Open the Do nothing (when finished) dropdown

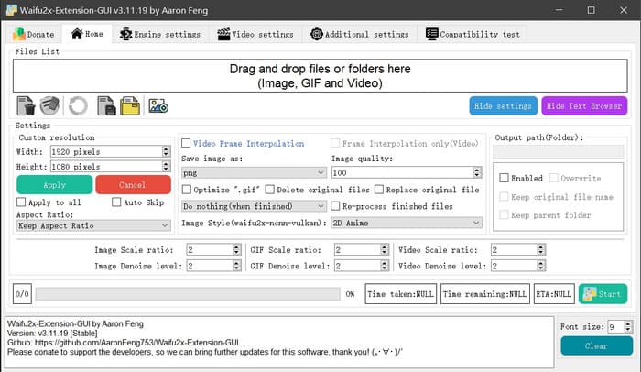click(x=254, y=206)
